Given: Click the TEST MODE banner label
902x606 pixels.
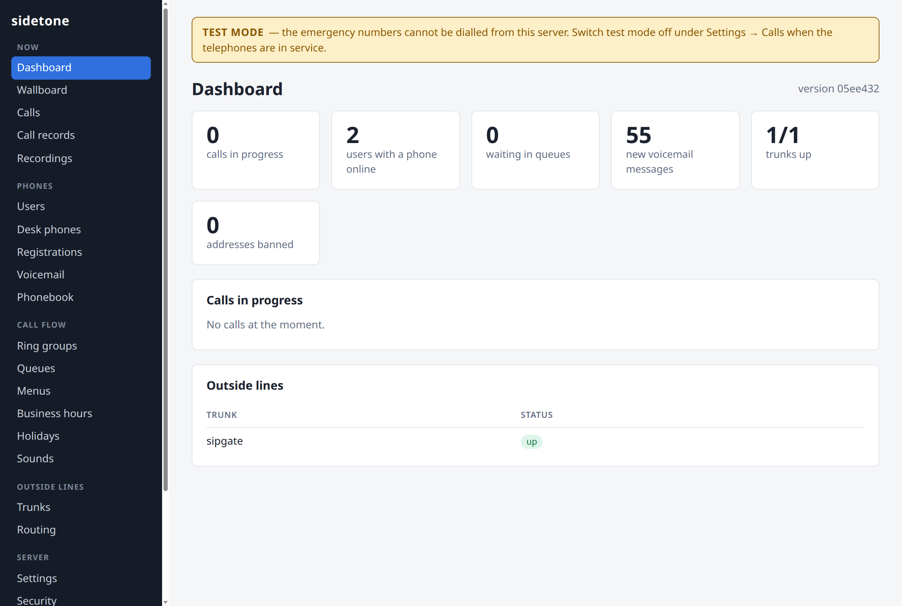Looking at the screenshot, I should pyautogui.click(x=233, y=32).
